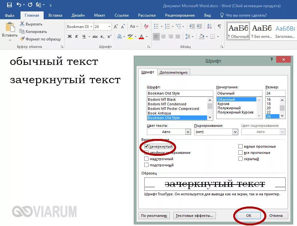The image size is (297, 226).
Task: Apply bold with the Ж button
Action: (69, 37)
